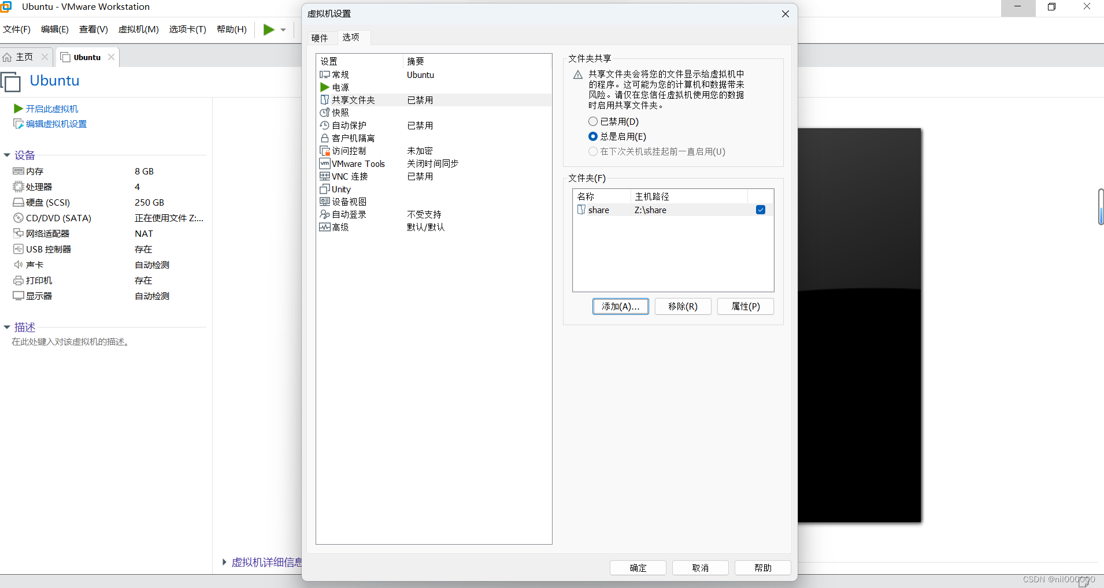Click the VNC 连接 icon

pos(325,176)
